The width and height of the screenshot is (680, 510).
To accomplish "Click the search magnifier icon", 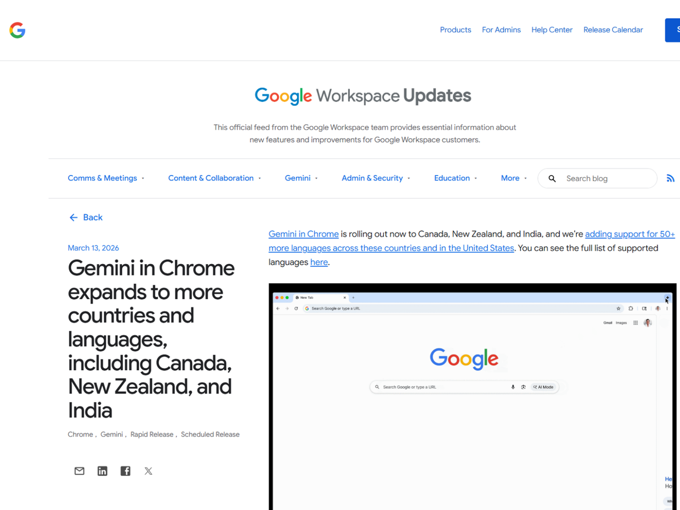I will click(x=552, y=178).
